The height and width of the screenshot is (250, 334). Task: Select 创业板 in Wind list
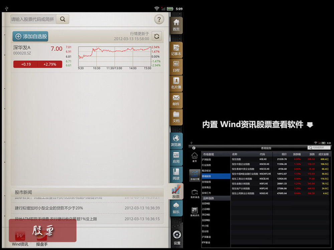click(x=205, y=231)
